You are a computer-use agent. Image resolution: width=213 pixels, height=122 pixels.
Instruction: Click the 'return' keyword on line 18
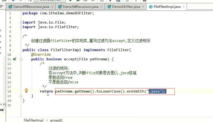point(46,91)
